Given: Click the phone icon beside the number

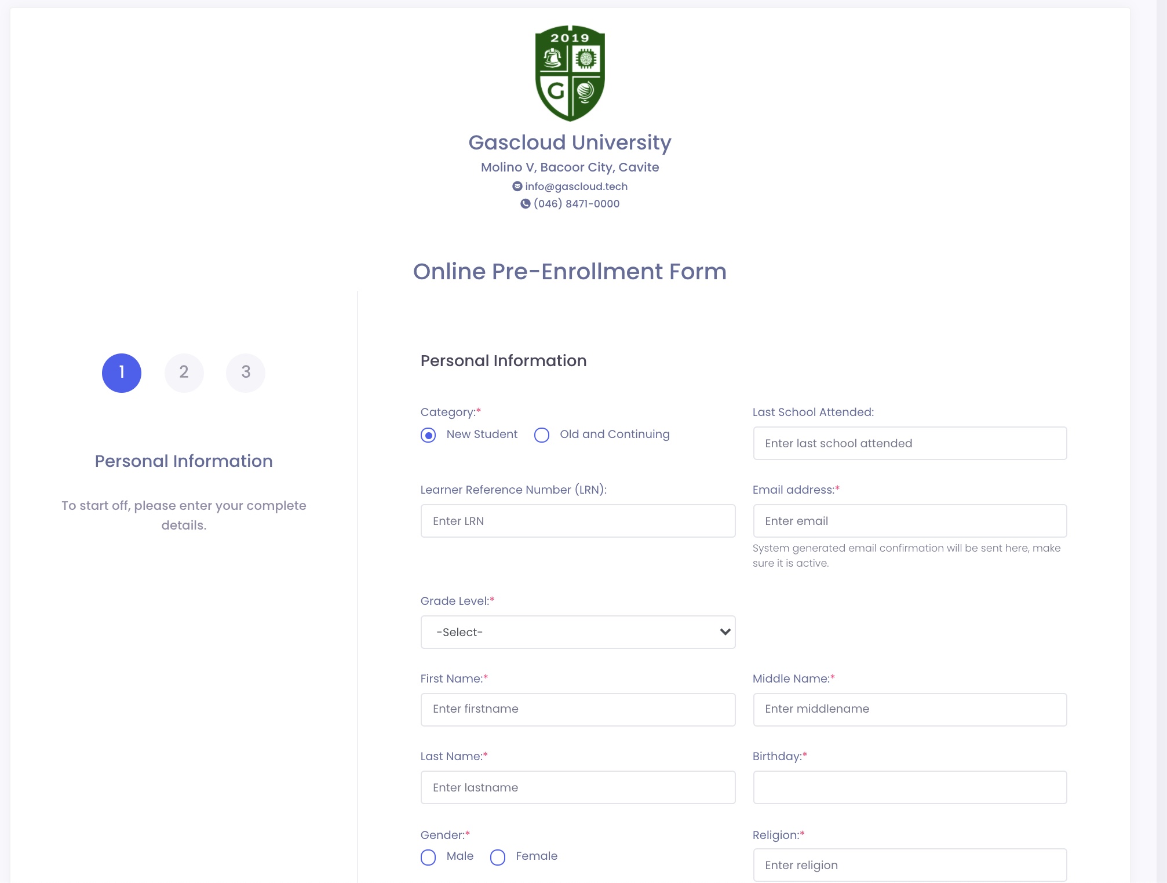Looking at the screenshot, I should pyautogui.click(x=525, y=204).
